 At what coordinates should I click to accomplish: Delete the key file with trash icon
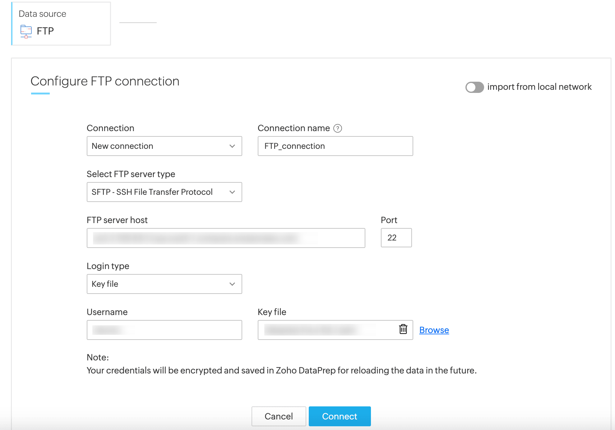click(x=403, y=329)
